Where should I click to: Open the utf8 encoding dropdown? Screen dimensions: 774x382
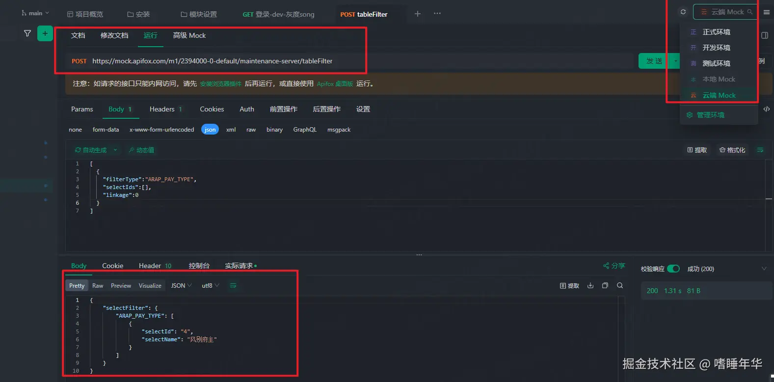click(211, 285)
